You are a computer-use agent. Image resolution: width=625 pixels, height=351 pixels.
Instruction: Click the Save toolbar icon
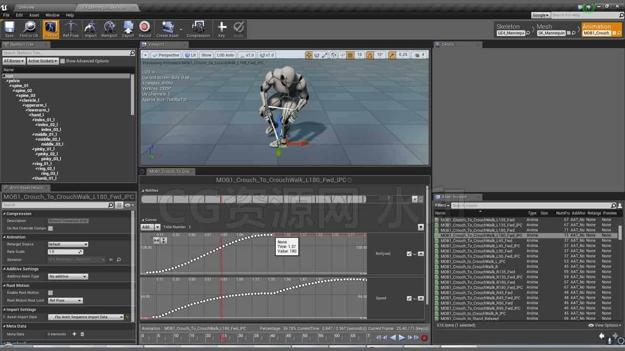[9, 29]
